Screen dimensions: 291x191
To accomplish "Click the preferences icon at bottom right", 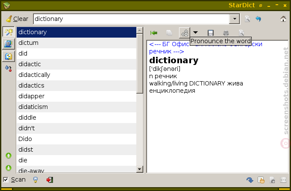I will (272, 180).
